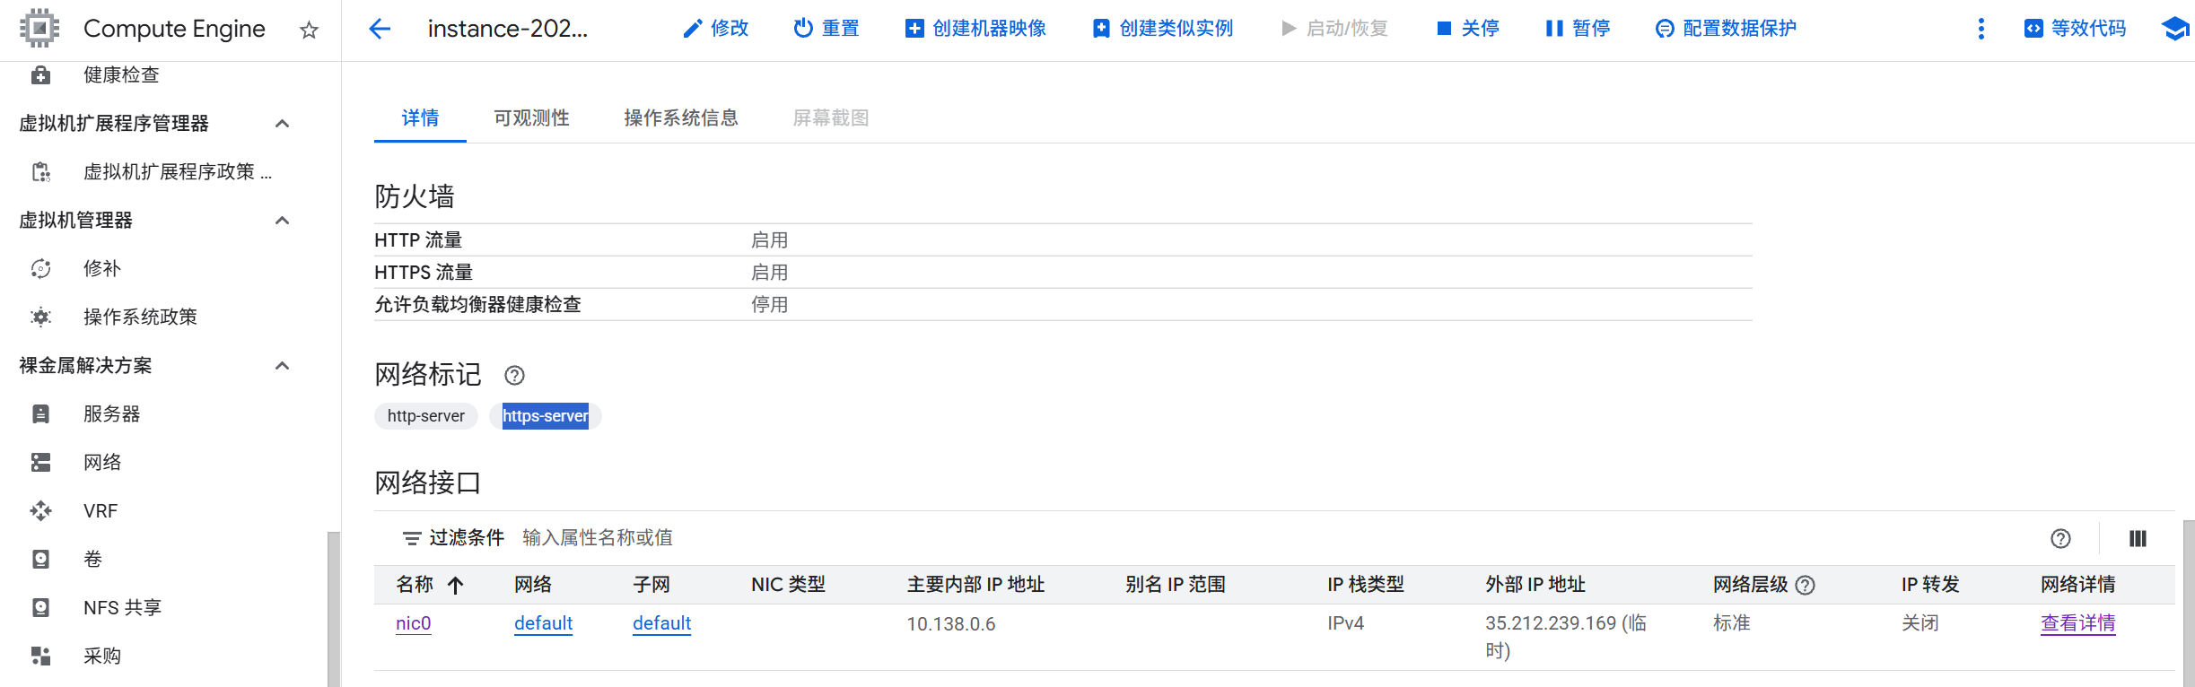Switch to the 可观测性 tab
Viewport: 2195px width, 687px height.
[x=531, y=118]
